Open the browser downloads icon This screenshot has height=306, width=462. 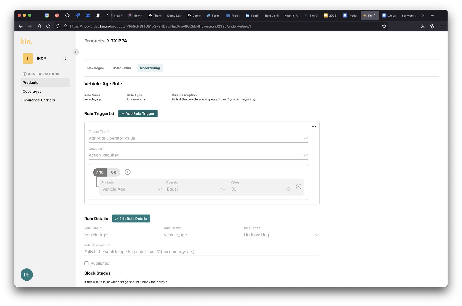pyautogui.click(x=423, y=26)
